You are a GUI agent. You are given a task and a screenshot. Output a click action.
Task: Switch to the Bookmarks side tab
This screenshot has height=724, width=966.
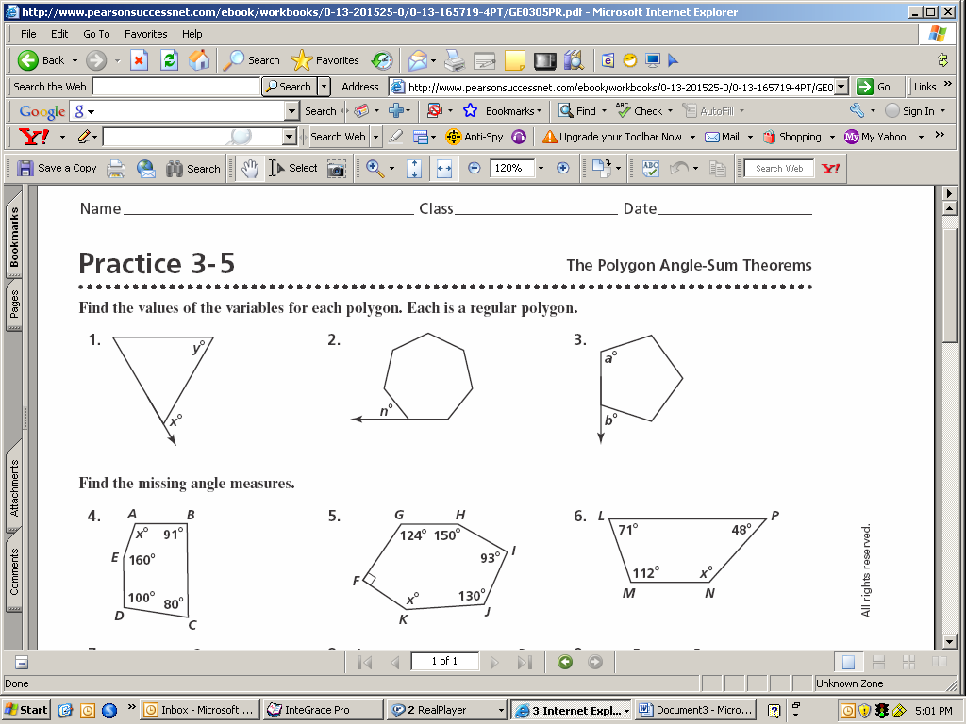point(14,238)
